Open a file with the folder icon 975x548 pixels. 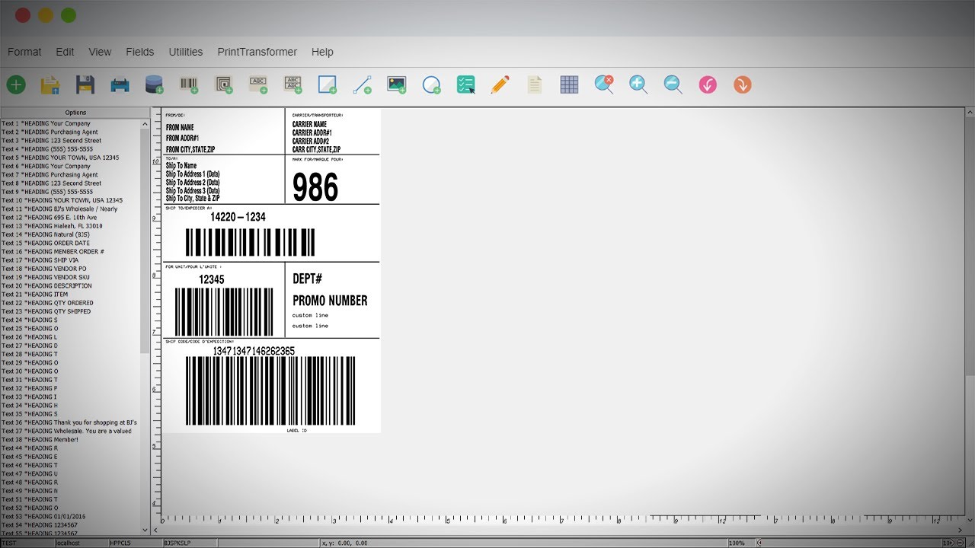pos(50,84)
